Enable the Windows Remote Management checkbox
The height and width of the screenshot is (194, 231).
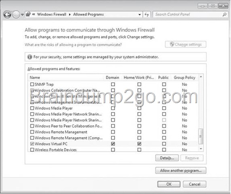click(32, 132)
